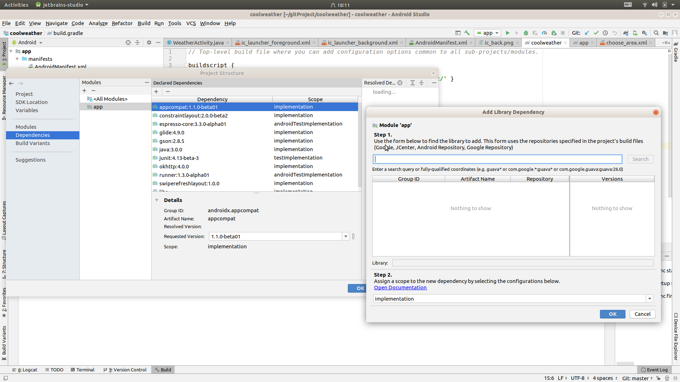Click the Debug app bug icon

tap(526, 33)
